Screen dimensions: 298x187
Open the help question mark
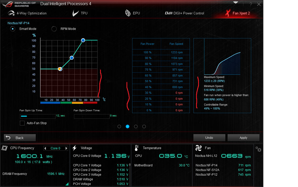(x=251, y=4)
